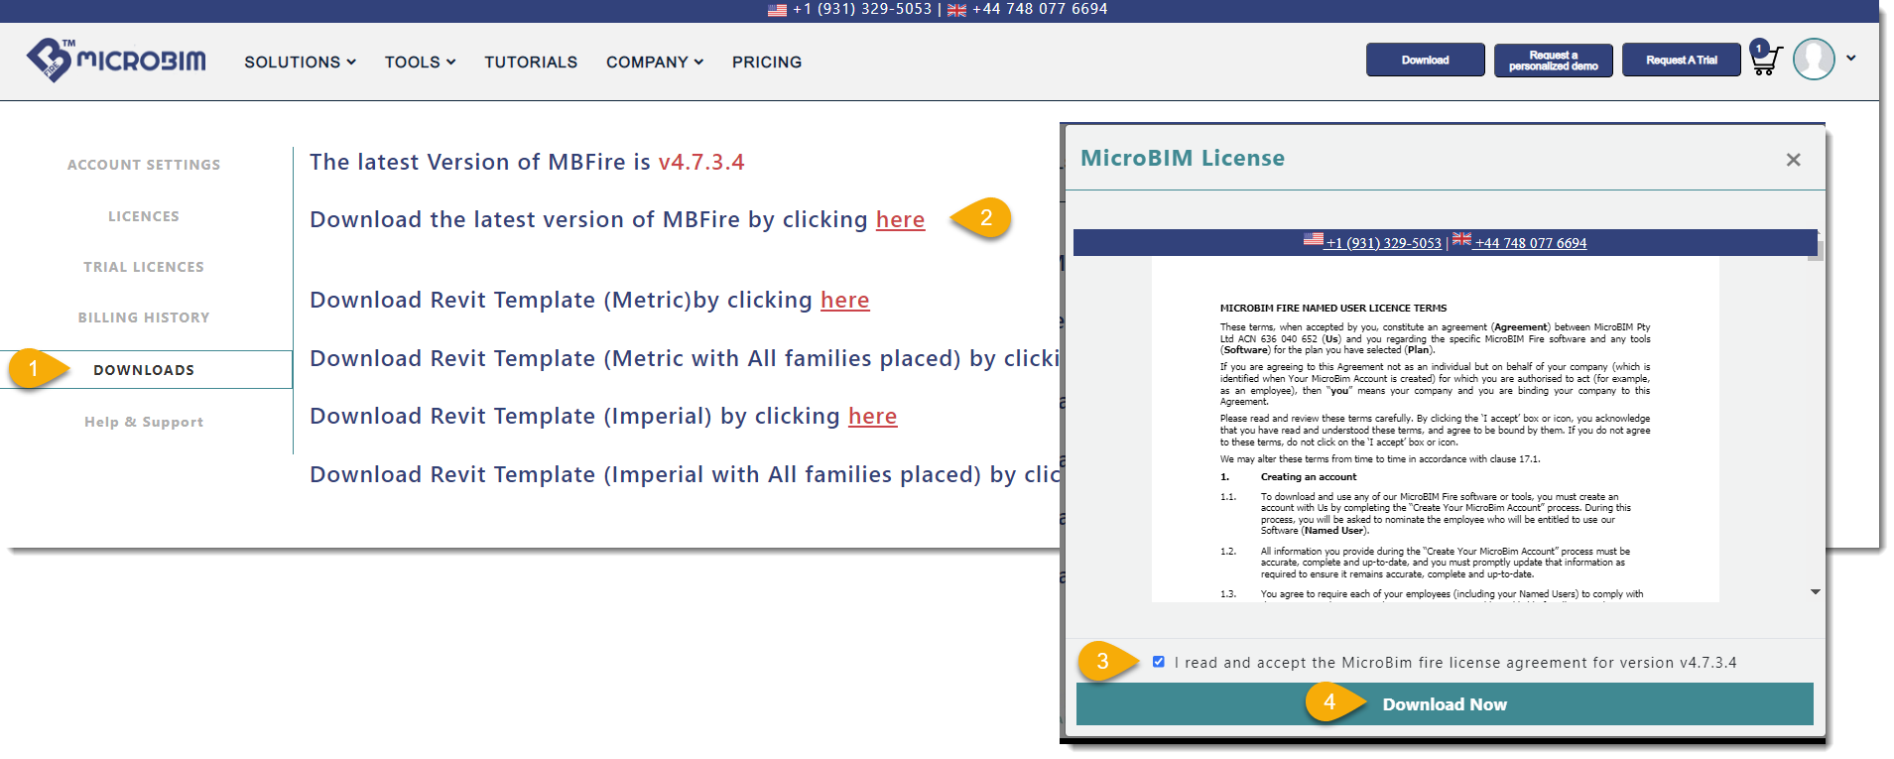1894x759 pixels.
Task: Click the MicroBIM License dialog title
Action: point(1182,158)
